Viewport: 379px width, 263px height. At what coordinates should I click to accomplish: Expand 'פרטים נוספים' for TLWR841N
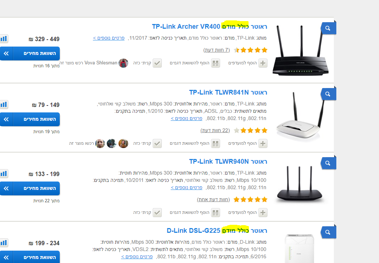coord(187,118)
